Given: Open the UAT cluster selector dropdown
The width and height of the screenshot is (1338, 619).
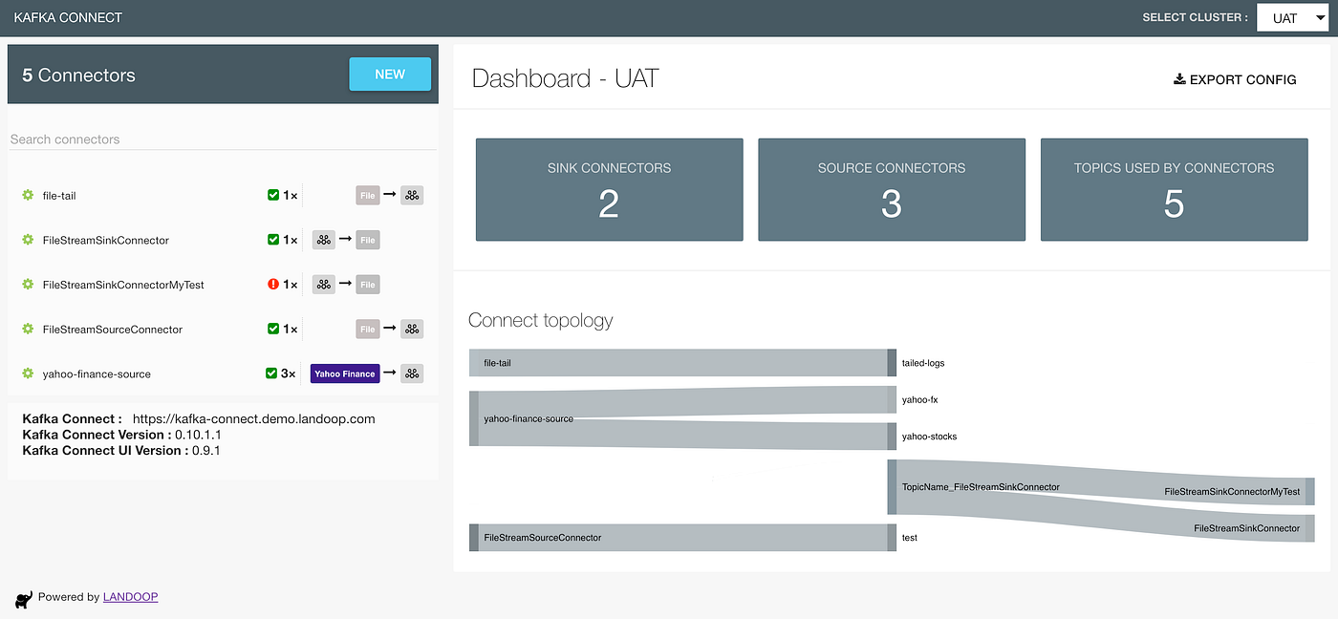Looking at the screenshot, I should [1292, 17].
